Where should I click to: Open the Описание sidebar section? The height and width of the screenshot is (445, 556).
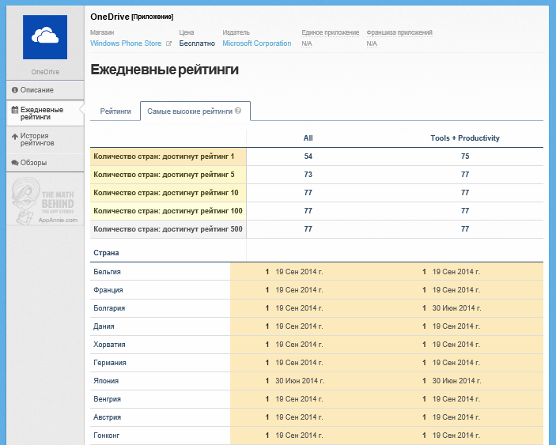coord(45,90)
